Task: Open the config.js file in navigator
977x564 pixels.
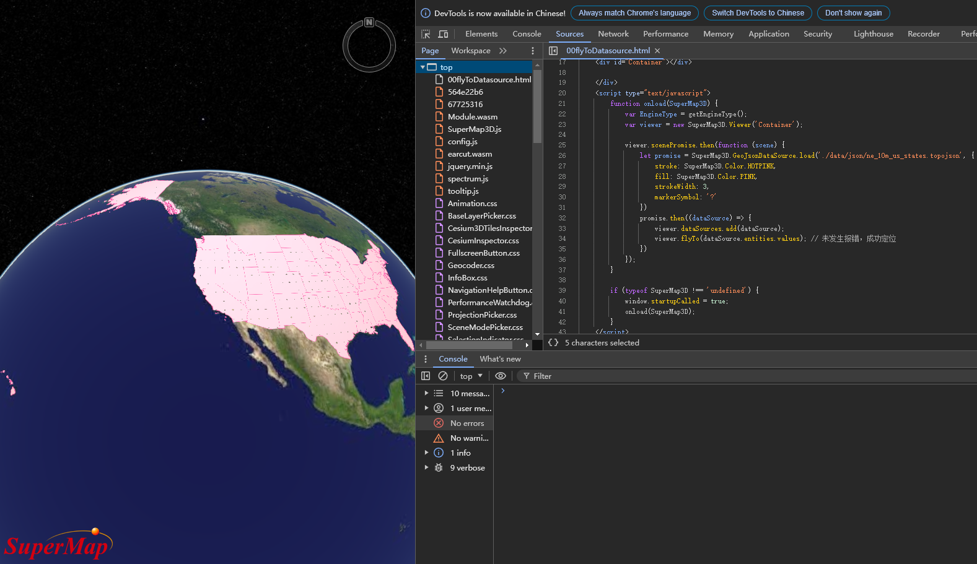Action: point(462,142)
